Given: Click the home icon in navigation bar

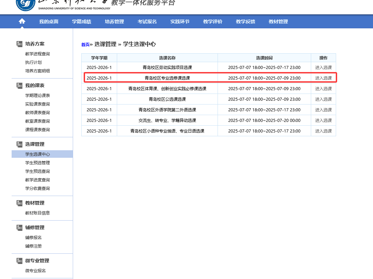Looking at the screenshot, I should click(x=22, y=22).
